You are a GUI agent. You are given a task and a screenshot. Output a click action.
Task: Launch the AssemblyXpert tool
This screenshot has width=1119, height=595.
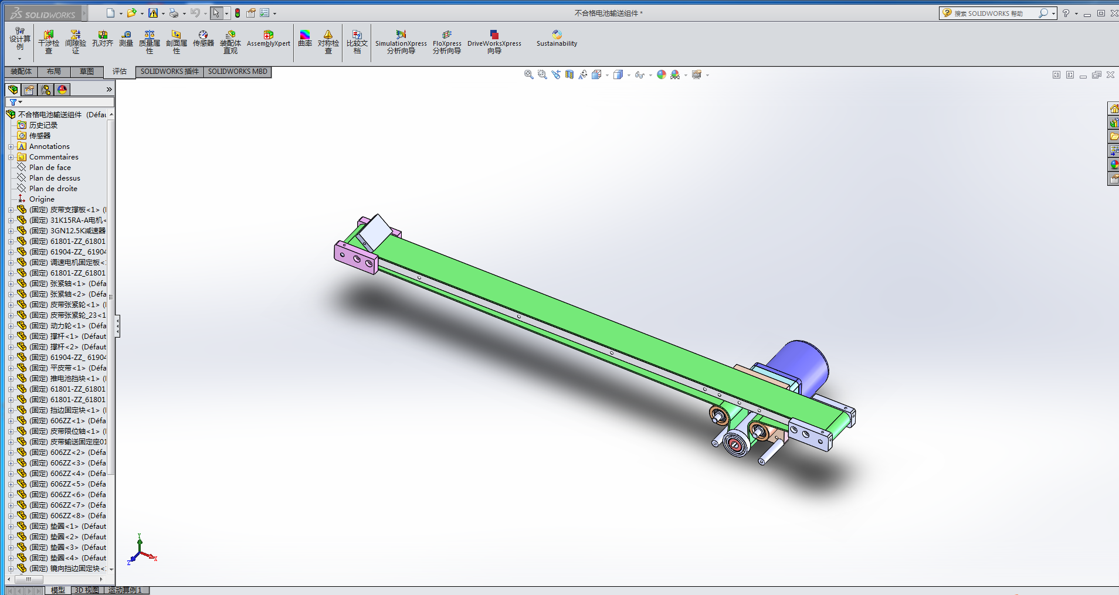(x=268, y=39)
